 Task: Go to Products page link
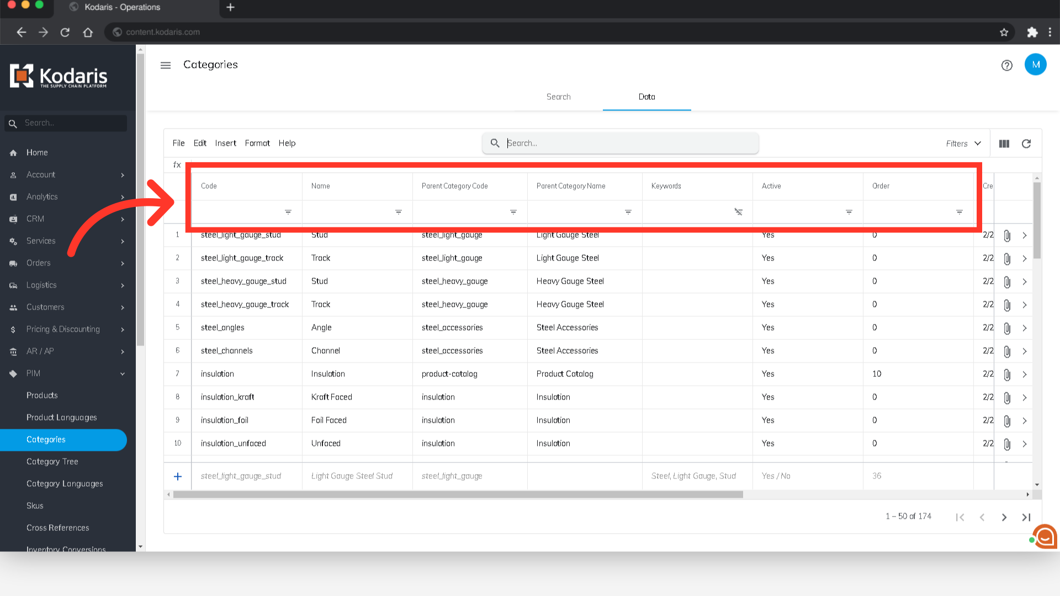pos(42,395)
